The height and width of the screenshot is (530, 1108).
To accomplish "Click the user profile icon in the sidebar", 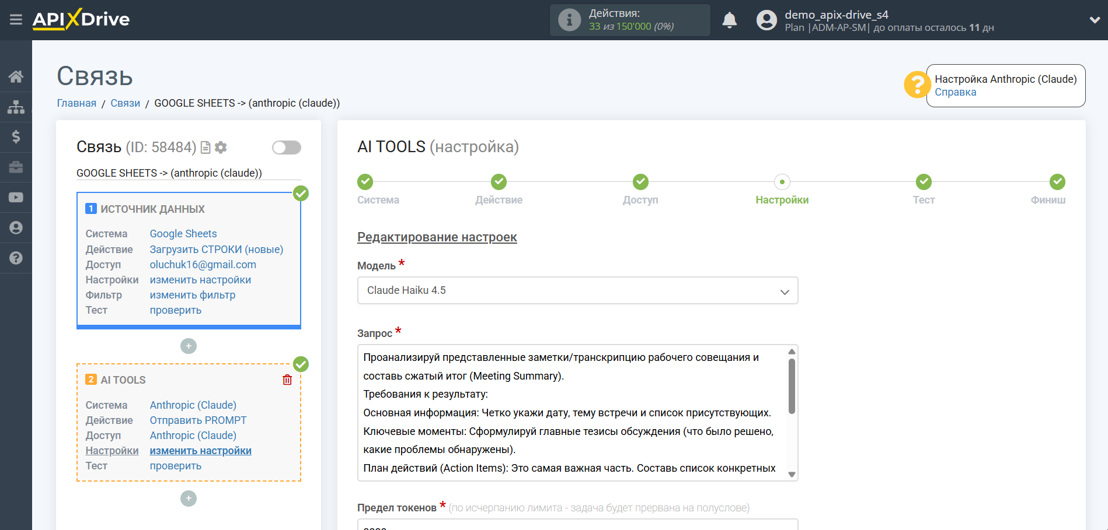I will [16, 227].
